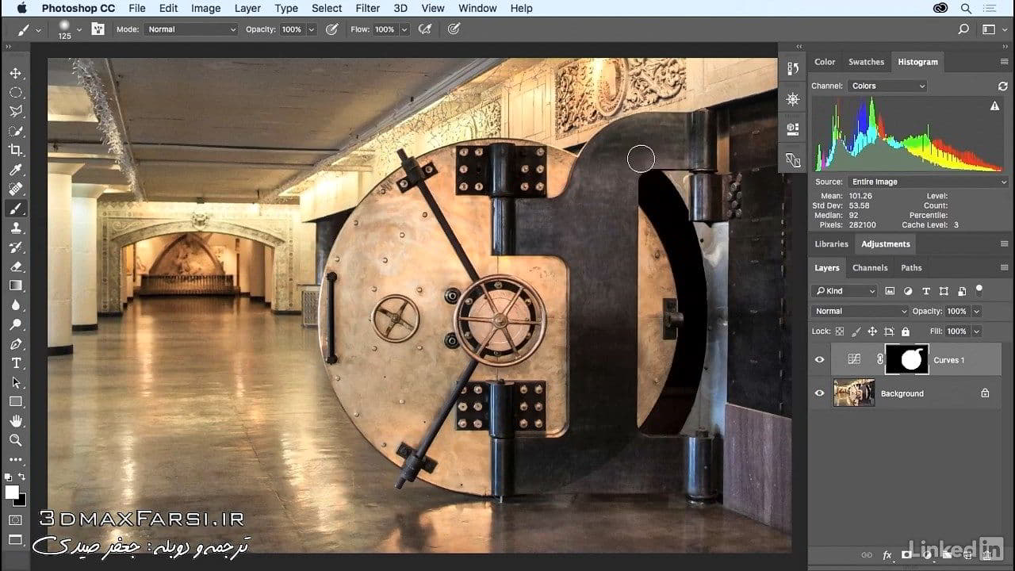This screenshot has width=1015, height=571.
Task: Select the Move tool
Action: pyautogui.click(x=16, y=73)
